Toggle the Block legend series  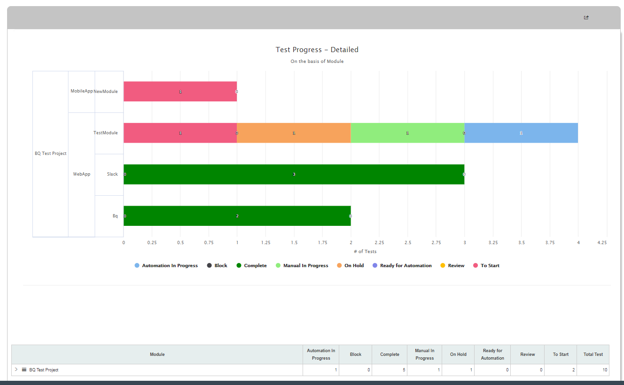217,266
